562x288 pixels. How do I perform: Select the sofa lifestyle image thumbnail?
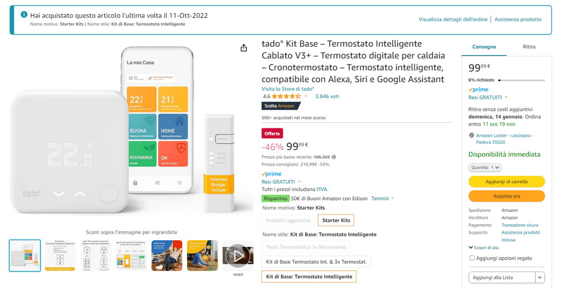167,256
